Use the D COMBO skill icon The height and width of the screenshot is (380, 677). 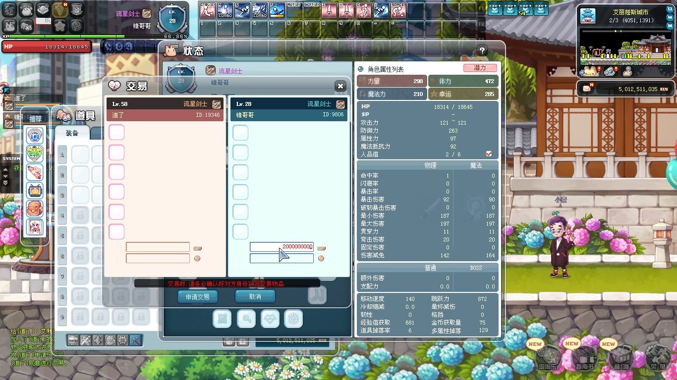[260, 10]
